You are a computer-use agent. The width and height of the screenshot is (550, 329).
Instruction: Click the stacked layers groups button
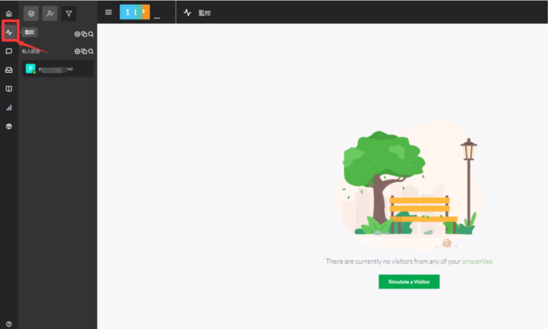click(31, 13)
